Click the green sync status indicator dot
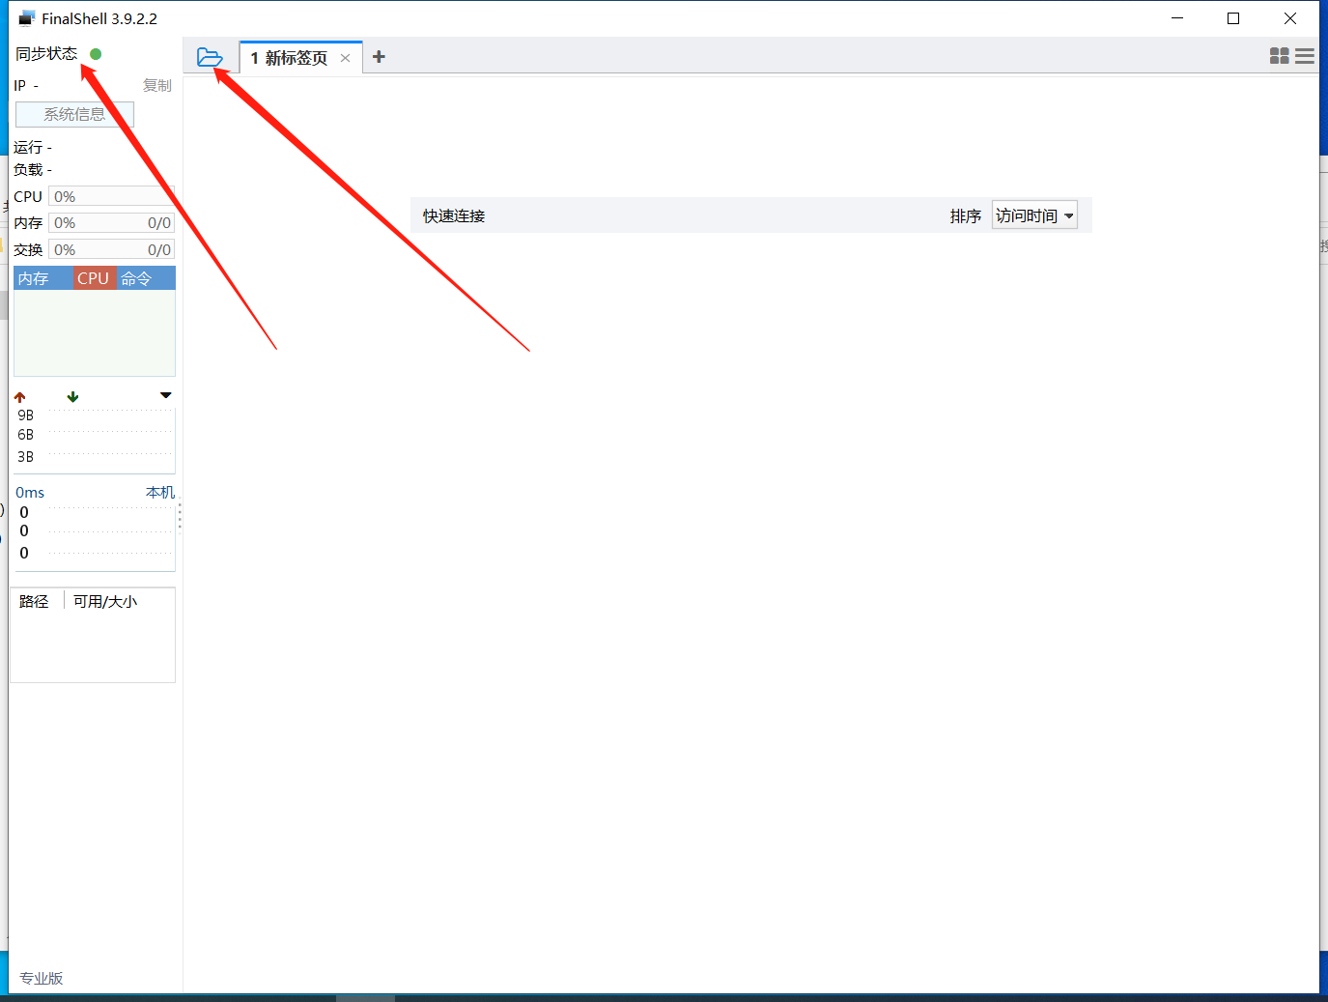Image resolution: width=1328 pixels, height=1002 pixels. click(95, 54)
